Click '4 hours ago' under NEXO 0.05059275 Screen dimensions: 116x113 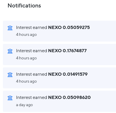click(26, 35)
